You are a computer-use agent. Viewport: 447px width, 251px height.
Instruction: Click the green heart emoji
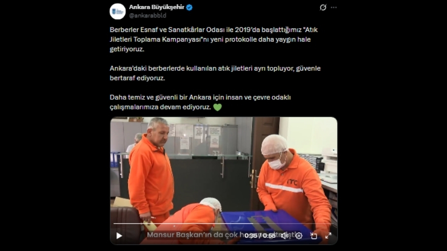pos(217,107)
